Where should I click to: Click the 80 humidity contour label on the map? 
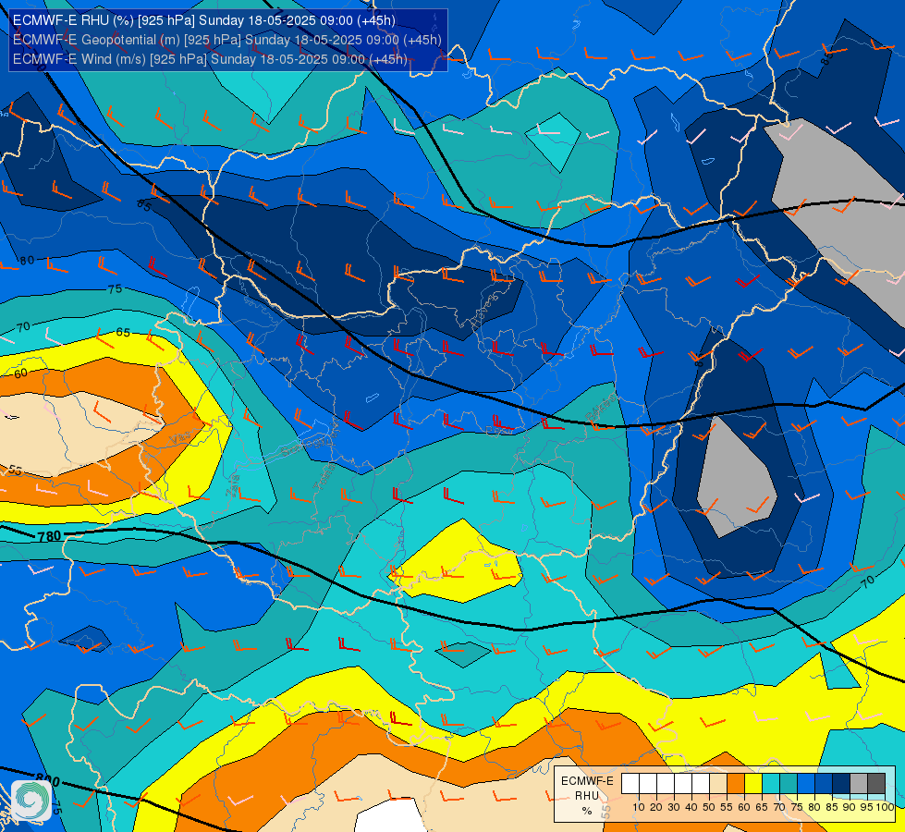coord(27,261)
